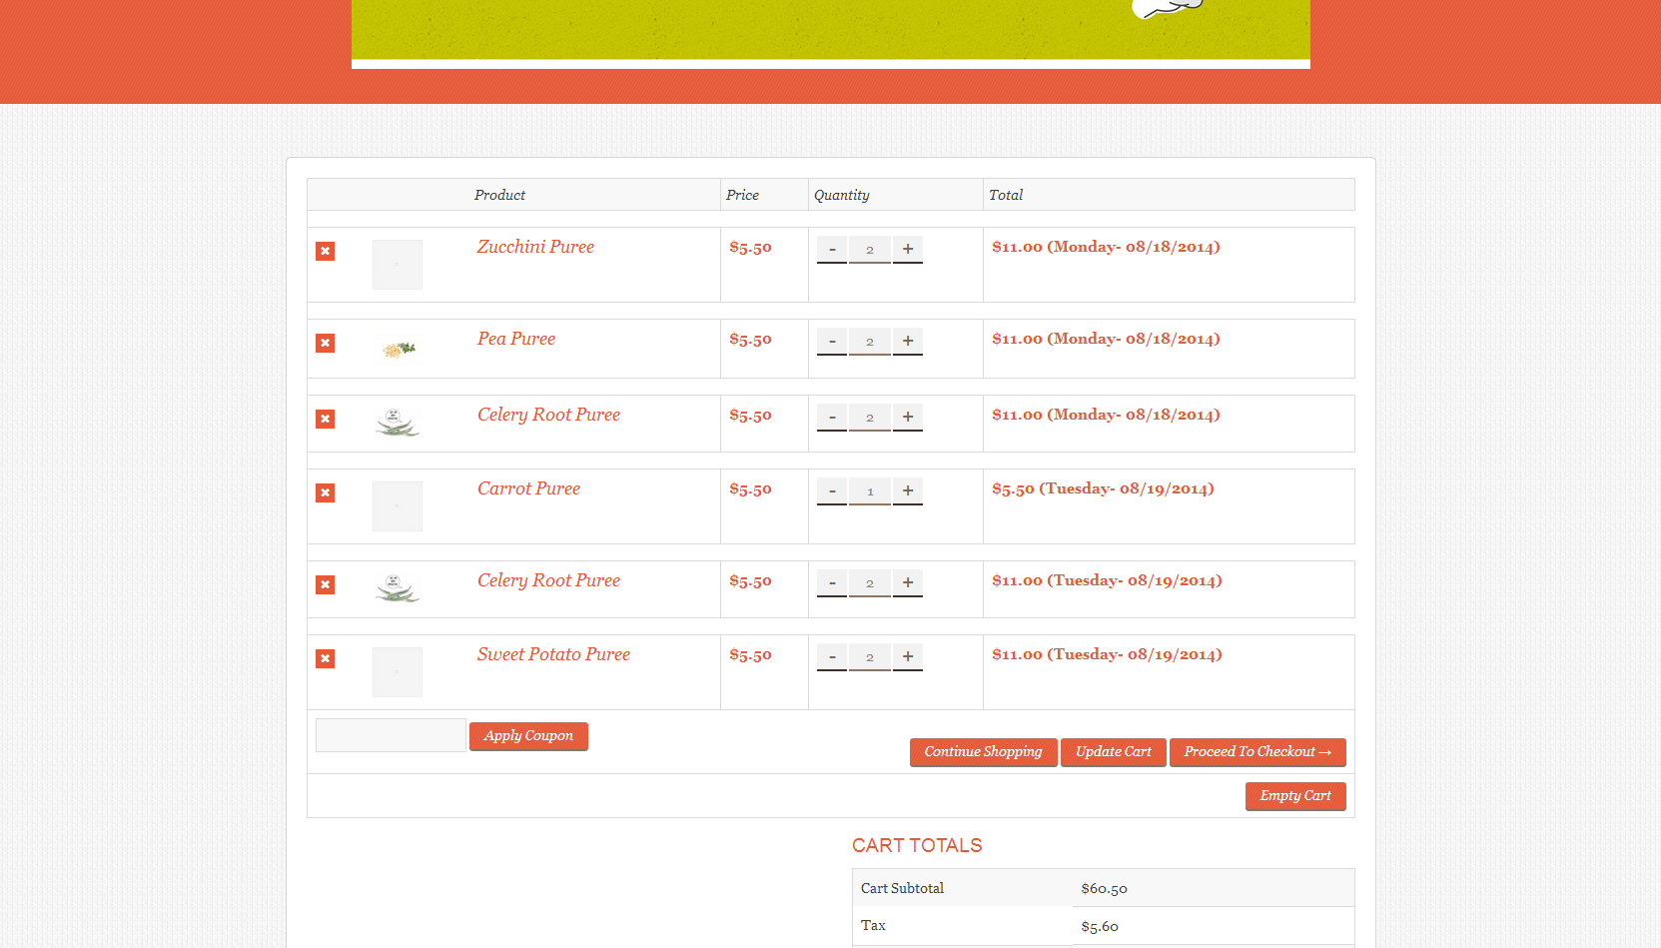Image resolution: width=1661 pixels, height=948 pixels.
Task: Click the Sweet Potato Puree placeholder thumbnail
Action: (x=398, y=672)
